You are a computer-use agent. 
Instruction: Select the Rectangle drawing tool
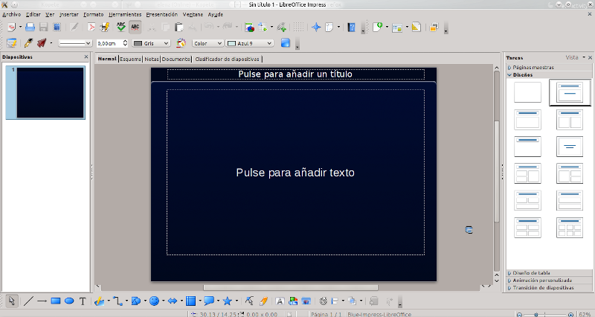click(x=55, y=301)
